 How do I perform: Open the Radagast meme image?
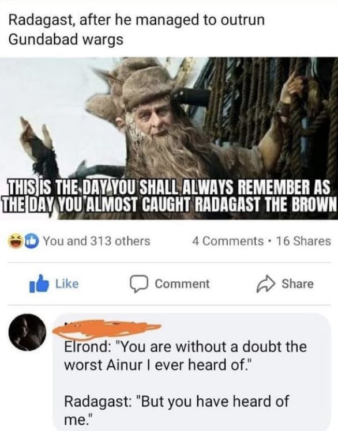point(169,138)
